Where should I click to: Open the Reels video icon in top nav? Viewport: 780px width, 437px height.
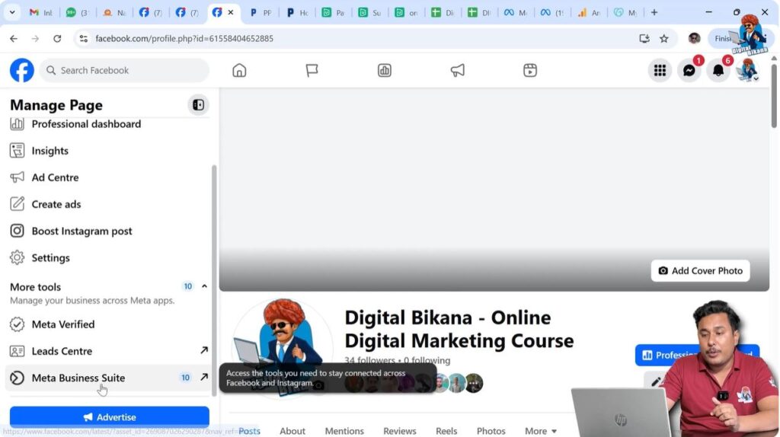pos(530,70)
